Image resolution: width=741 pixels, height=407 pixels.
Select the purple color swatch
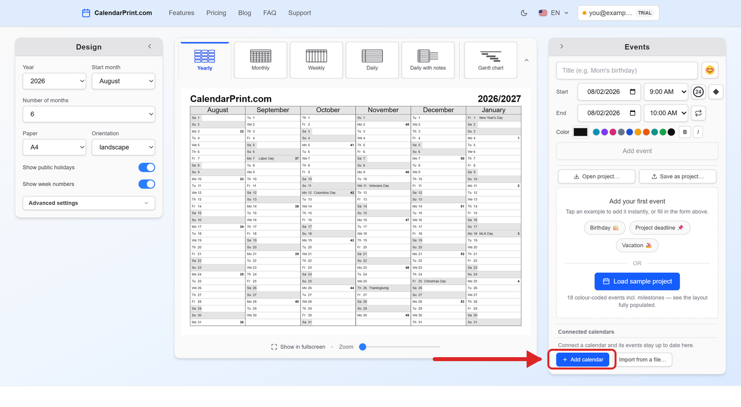tap(605, 132)
